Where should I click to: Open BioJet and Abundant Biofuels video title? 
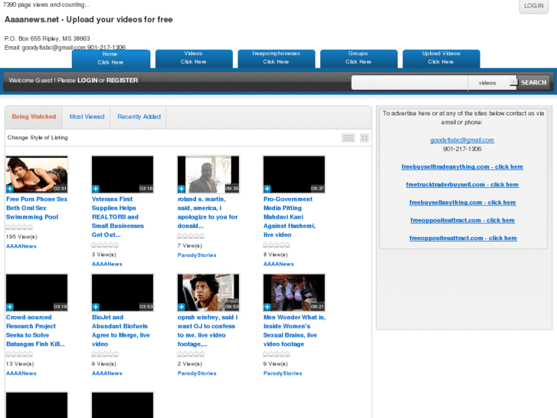[x=121, y=331]
